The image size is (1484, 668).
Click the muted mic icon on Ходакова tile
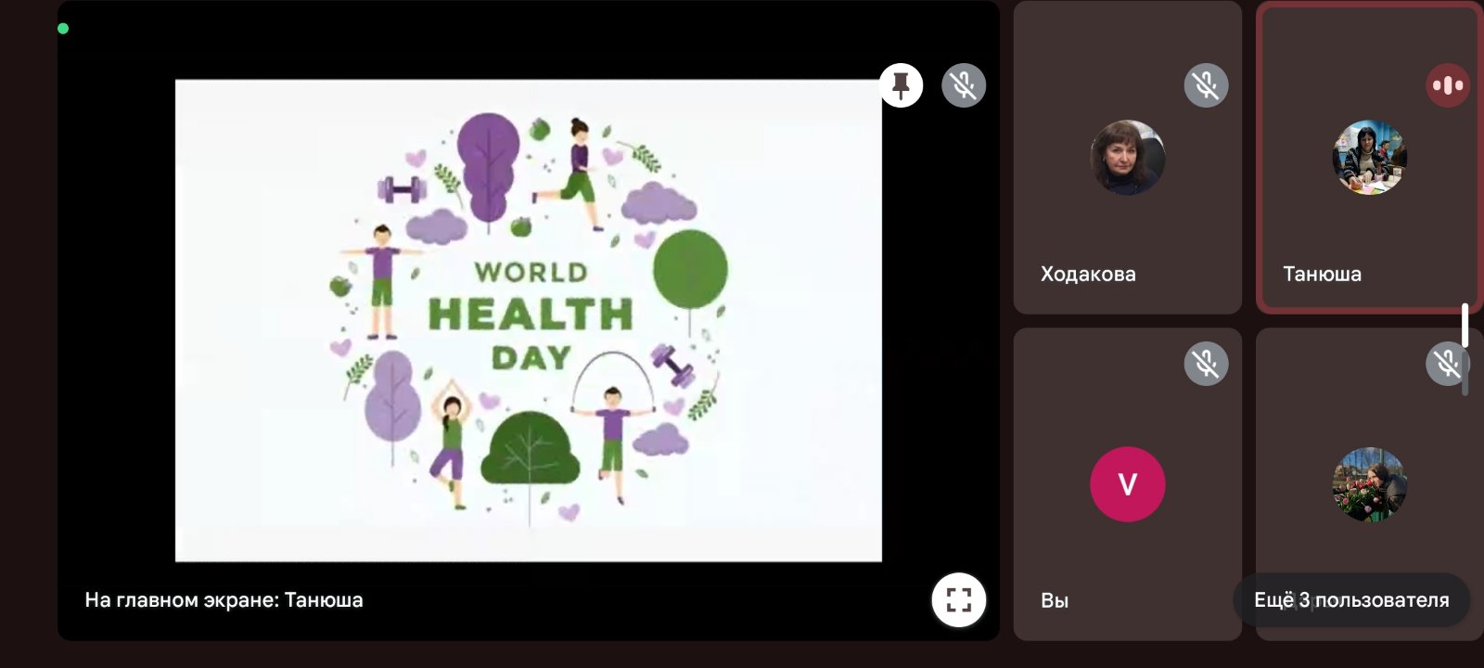(1206, 86)
